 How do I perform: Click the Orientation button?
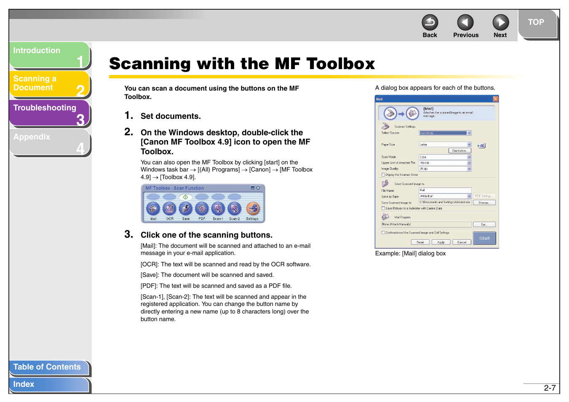pos(459,151)
